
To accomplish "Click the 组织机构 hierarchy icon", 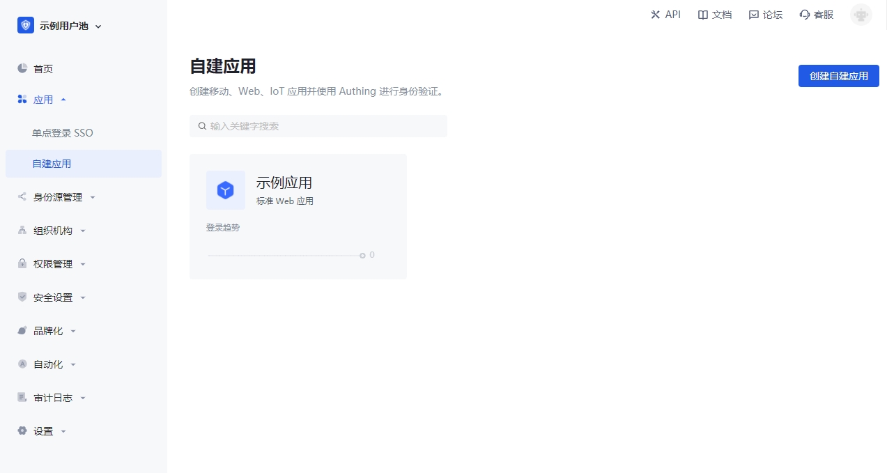I will 22,231.
